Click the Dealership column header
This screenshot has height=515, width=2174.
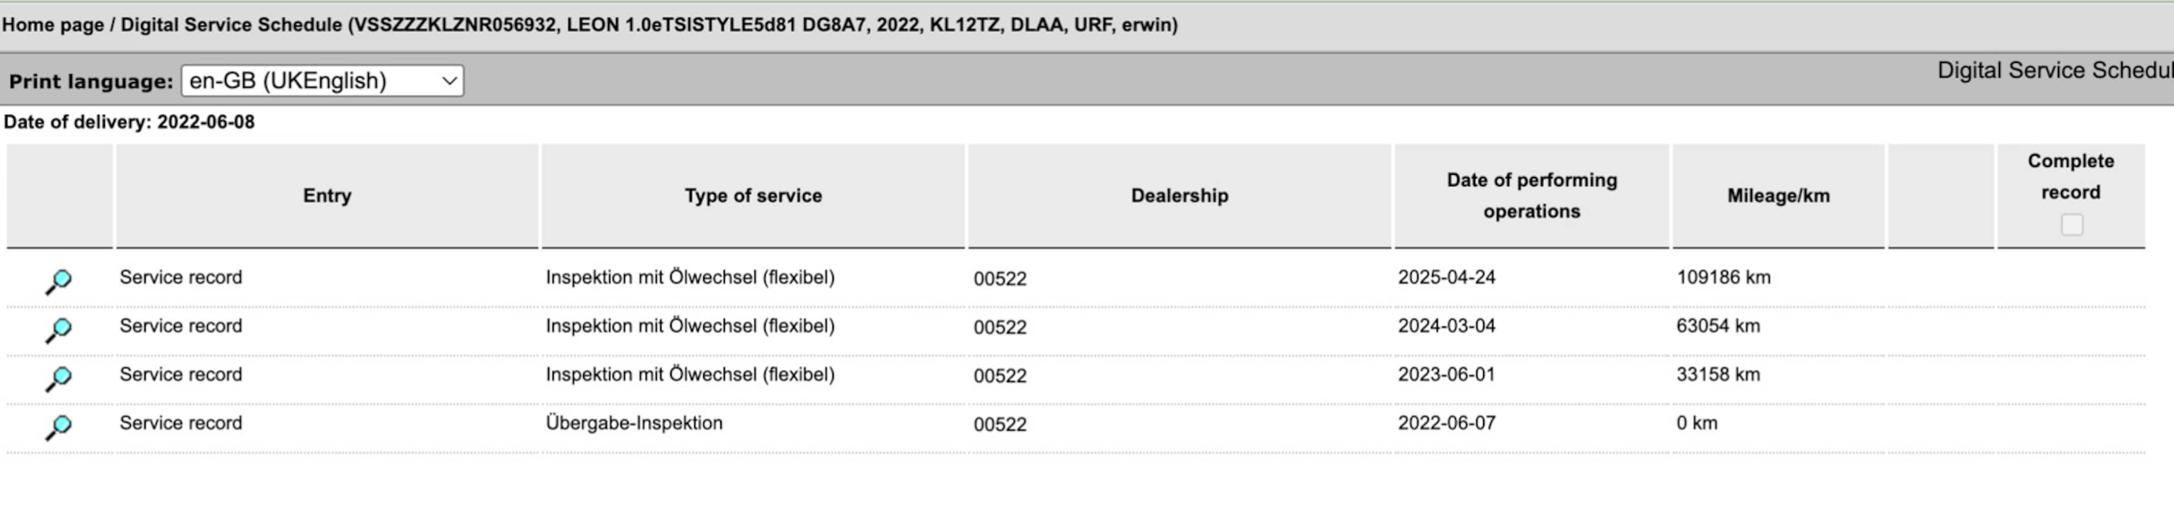(x=1179, y=196)
